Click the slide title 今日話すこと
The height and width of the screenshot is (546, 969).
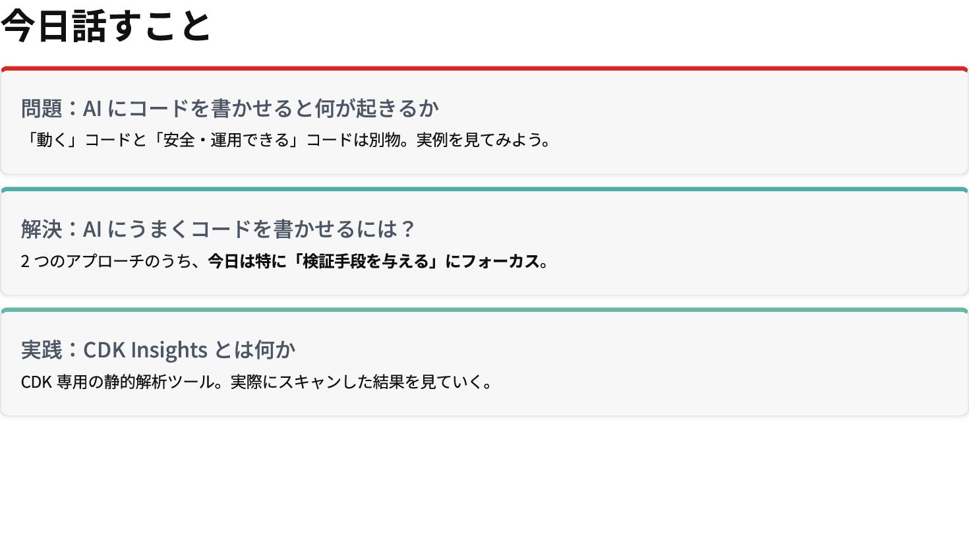pos(105,26)
